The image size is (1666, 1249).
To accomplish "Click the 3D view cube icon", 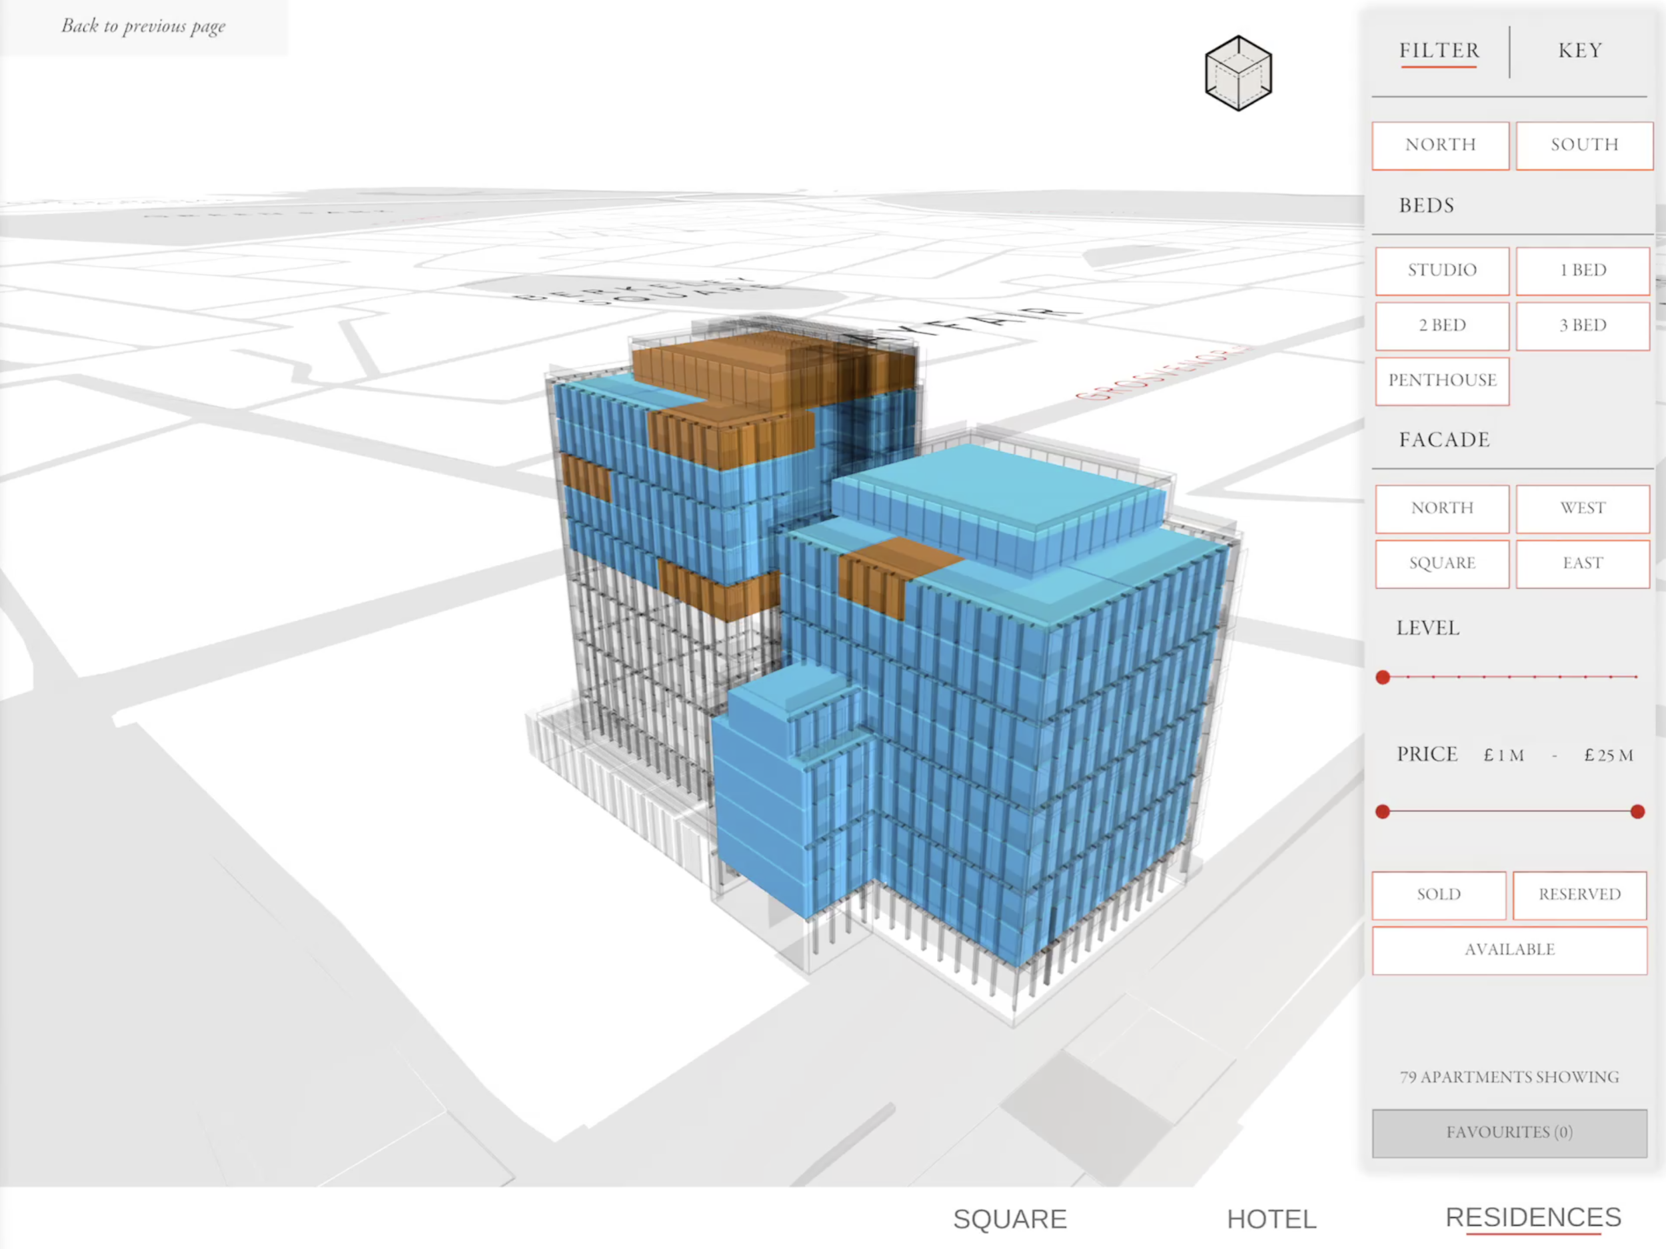I will pyautogui.click(x=1238, y=73).
